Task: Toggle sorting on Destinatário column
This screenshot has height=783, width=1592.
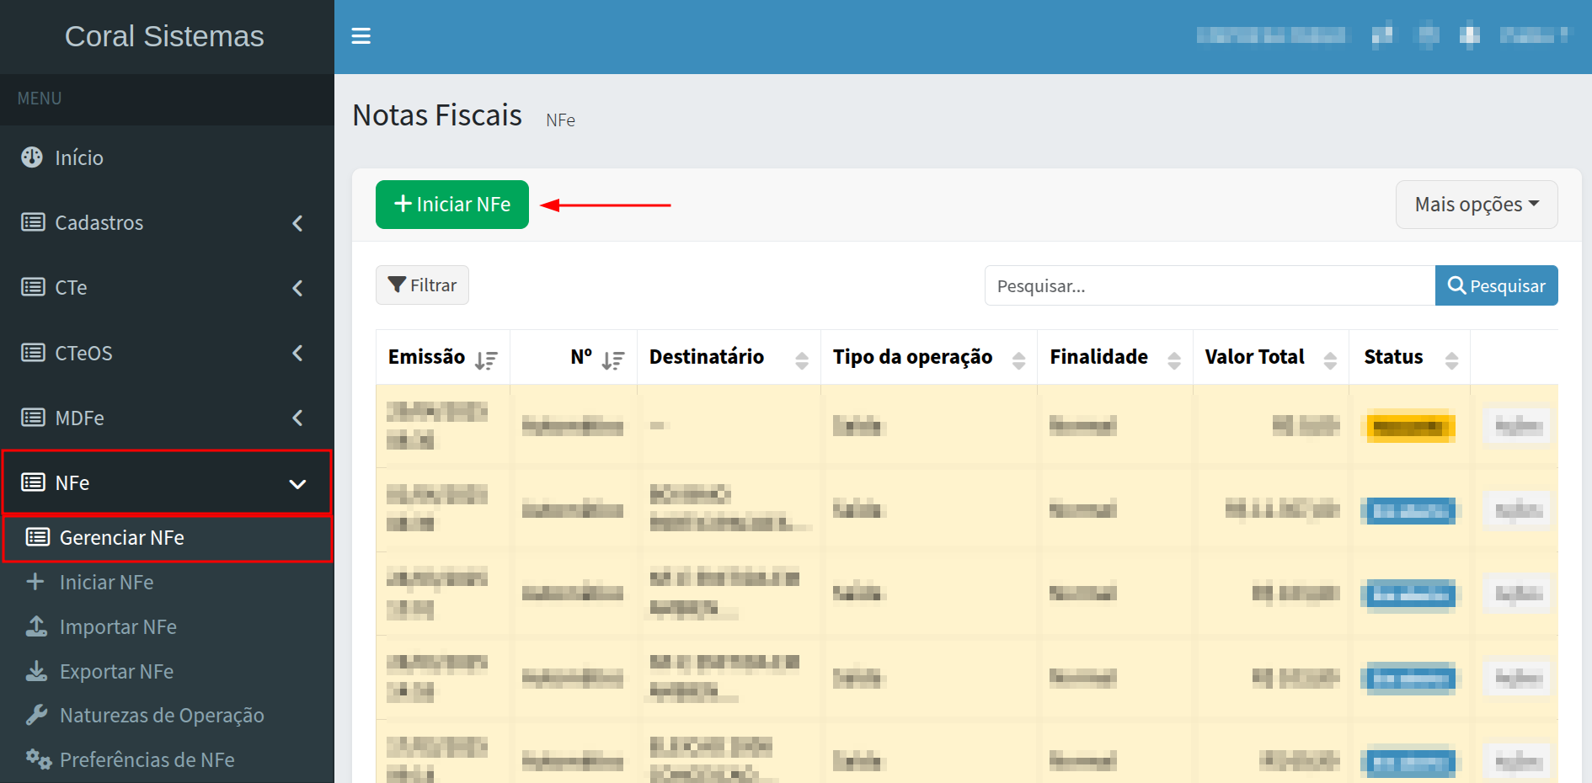Action: click(801, 360)
